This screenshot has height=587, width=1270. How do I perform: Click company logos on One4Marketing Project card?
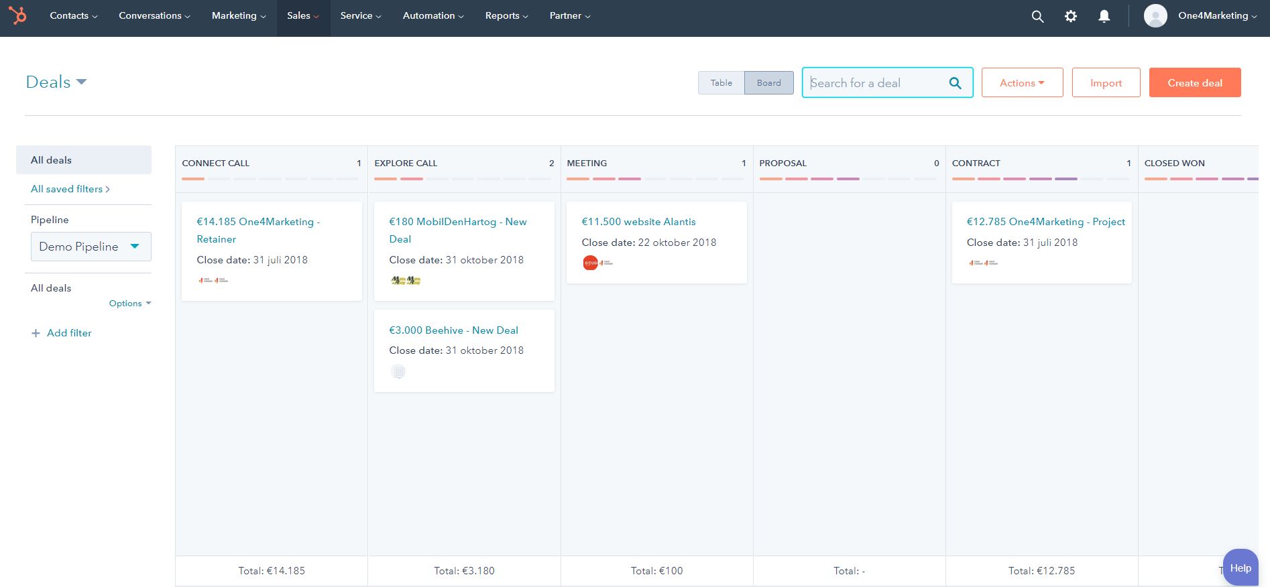(983, 263)
